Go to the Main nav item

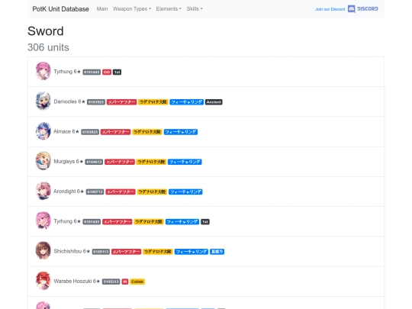(102, 9)
